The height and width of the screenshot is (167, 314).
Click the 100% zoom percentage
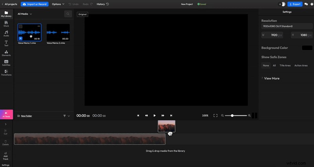point(205,115)
